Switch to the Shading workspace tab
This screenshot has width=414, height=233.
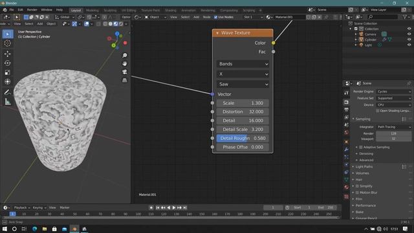point(171,10)
